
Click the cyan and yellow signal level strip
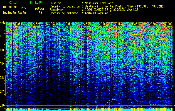[x=89, y=110]
